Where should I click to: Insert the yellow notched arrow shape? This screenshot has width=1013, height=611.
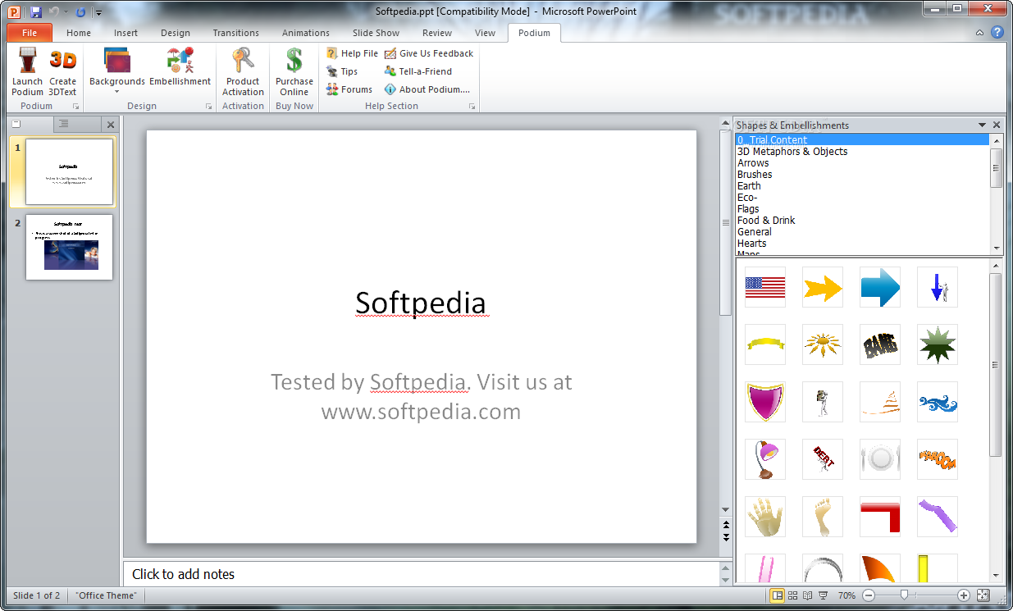823,287
